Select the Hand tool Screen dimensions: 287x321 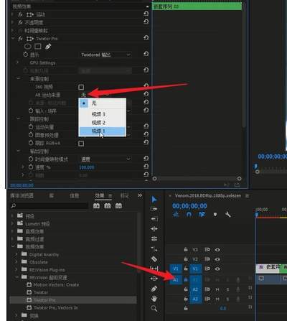click(x=154, y=299)
